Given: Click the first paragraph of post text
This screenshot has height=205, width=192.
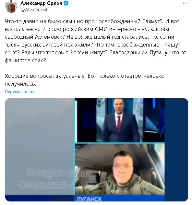Looking at the screenshot, I should point(96,41).
